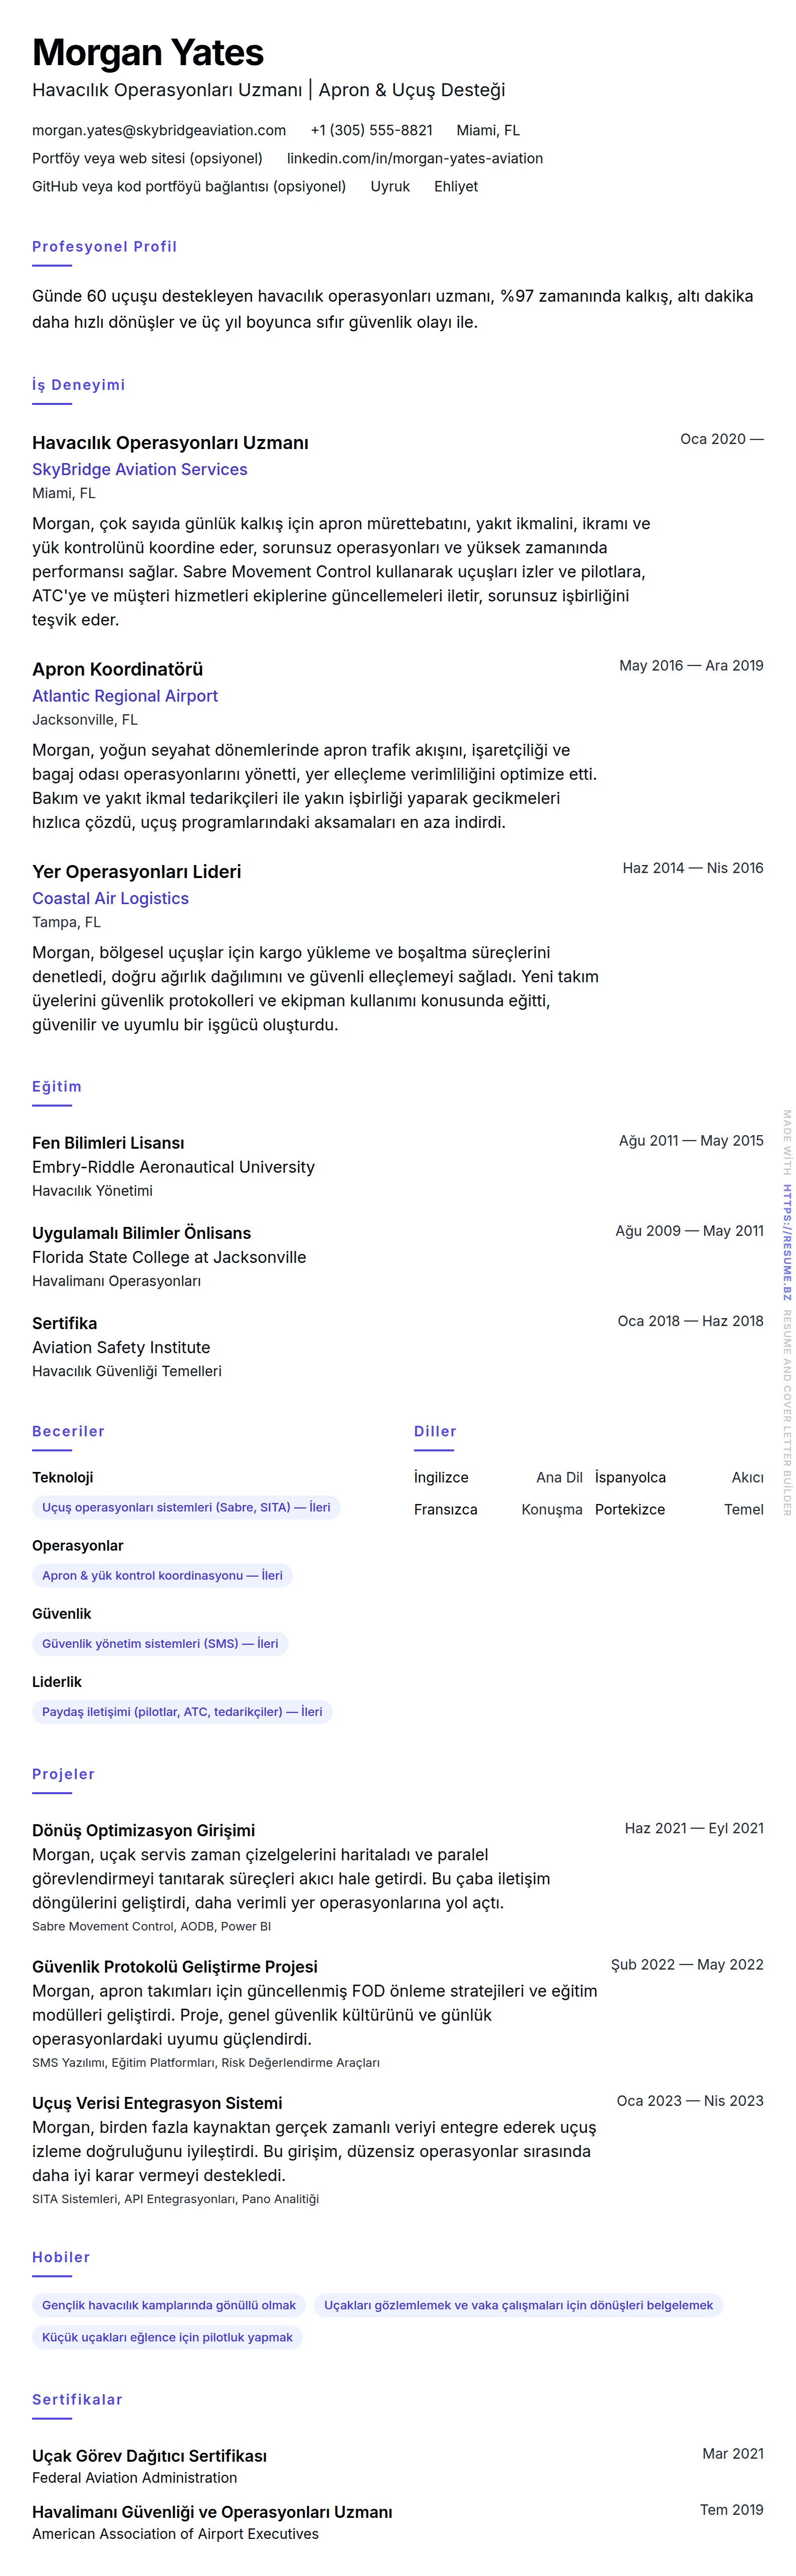
Task: Select the Güvenlik yönetim sistemleri (SMS) tag
Action: [160, 1643]
